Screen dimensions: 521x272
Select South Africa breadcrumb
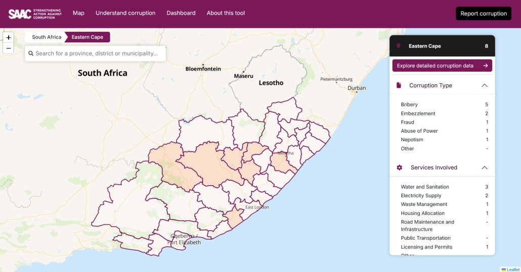point(47,37)
